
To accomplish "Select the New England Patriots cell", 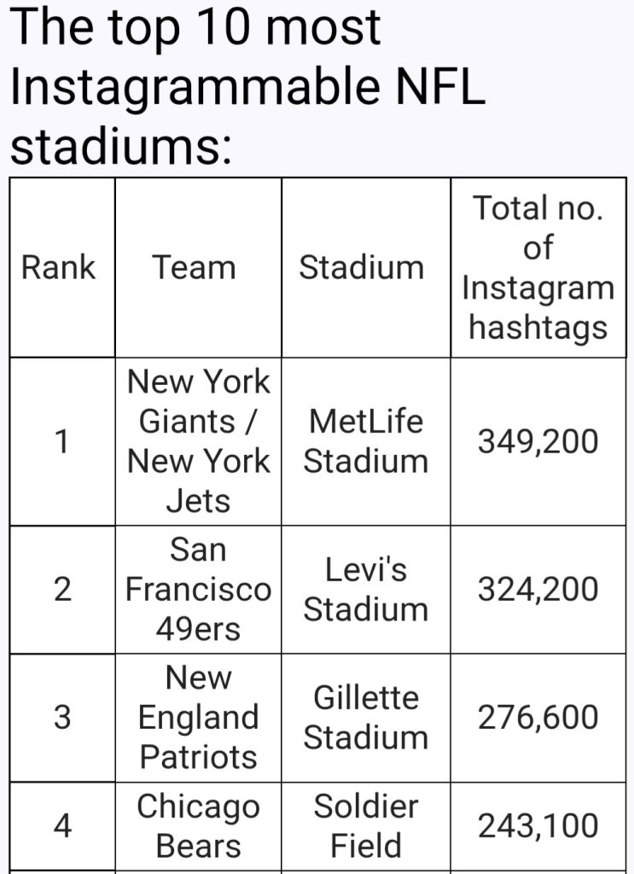I will click(198, 718).
